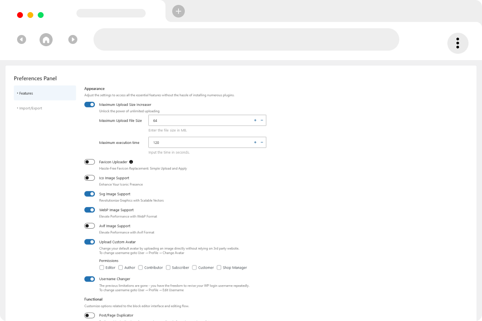Click the browser home icon
This screenshot has width=482, height=321.
coord(46,39)
